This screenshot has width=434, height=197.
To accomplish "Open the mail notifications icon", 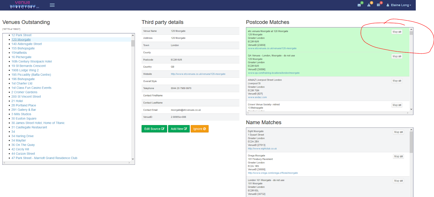I will (359, 5).
